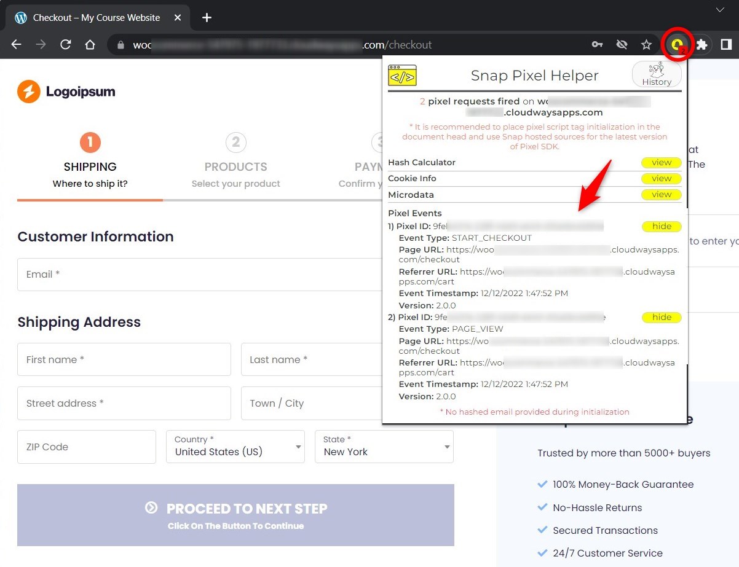
Task: Click the Secured Transactions checkmark
Action: [x=542, y=530]
